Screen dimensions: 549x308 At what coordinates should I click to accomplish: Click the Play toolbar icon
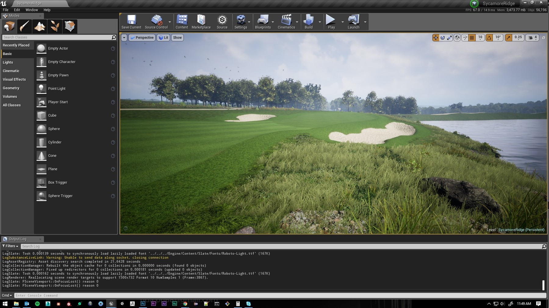click(x=331, y=22)
